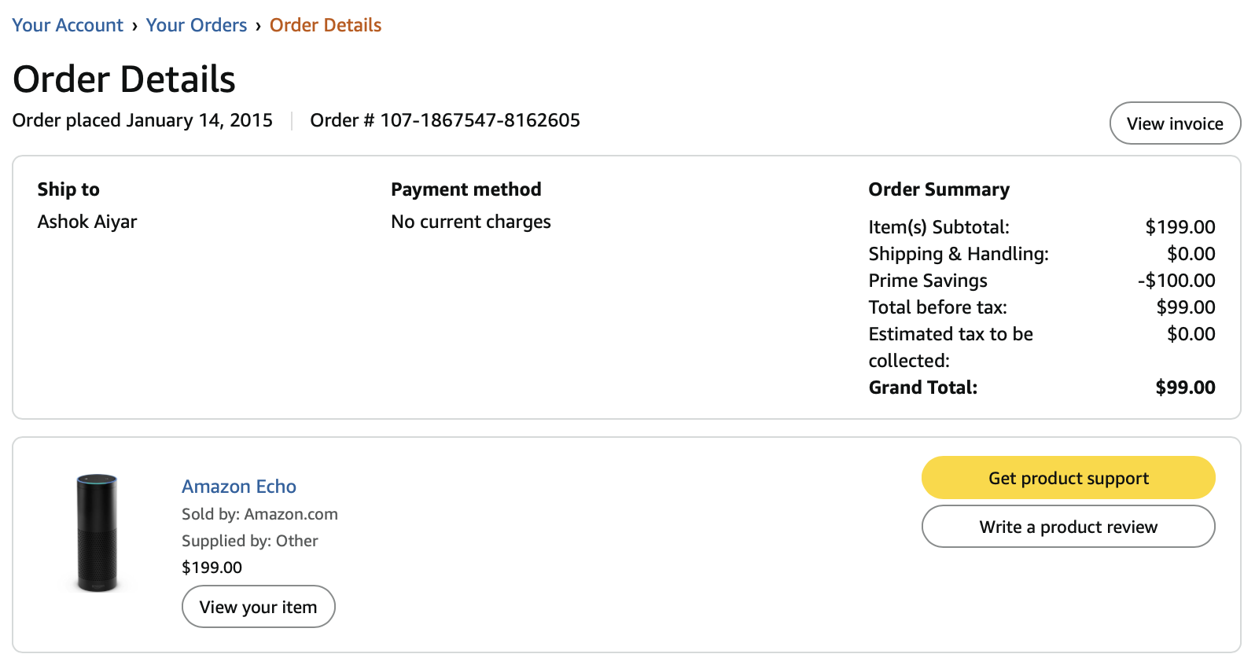This screenshot has height=665, width=1255.
Task: Click the Amazon Echo speaker image
Action: (x=97, y=533)
